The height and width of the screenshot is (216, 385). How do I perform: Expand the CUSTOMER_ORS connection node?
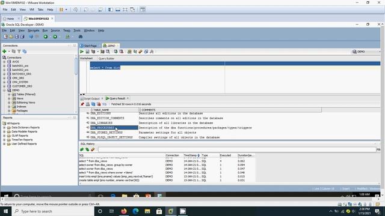(4, 86)
